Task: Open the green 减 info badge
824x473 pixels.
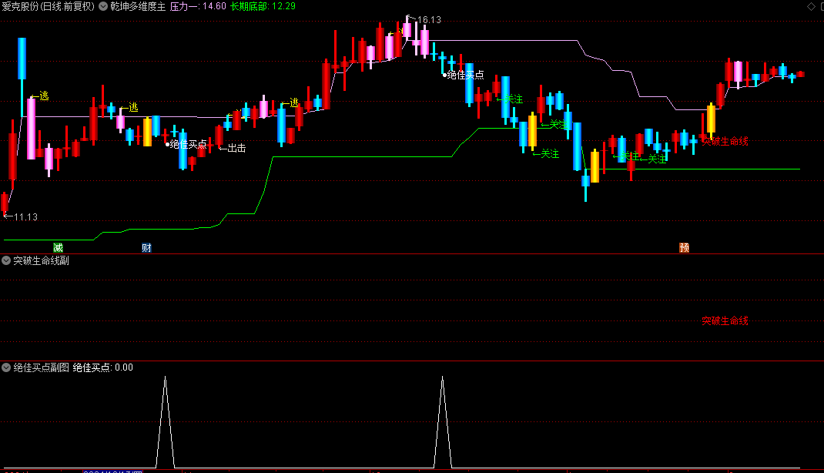Action: coord(58,247)
